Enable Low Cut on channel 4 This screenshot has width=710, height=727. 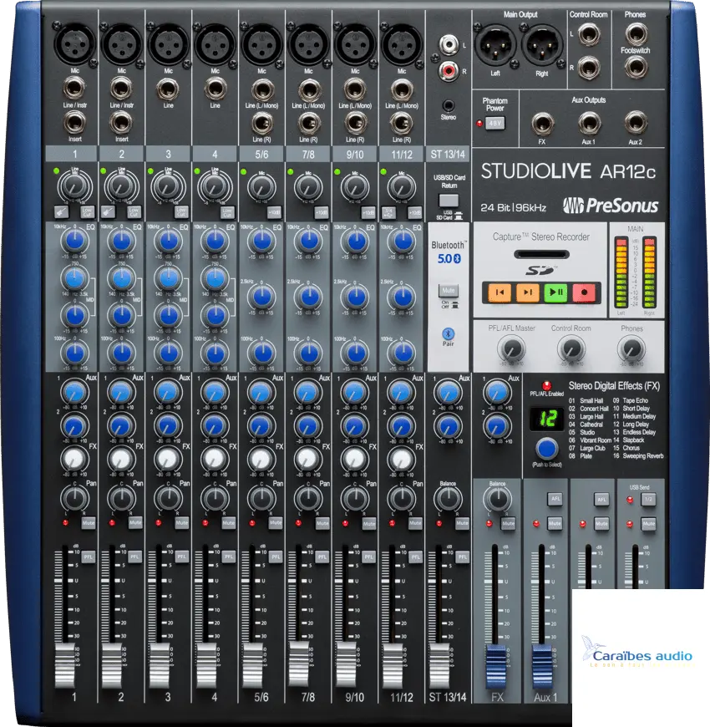pyautogui.click(x=227, y=212)
